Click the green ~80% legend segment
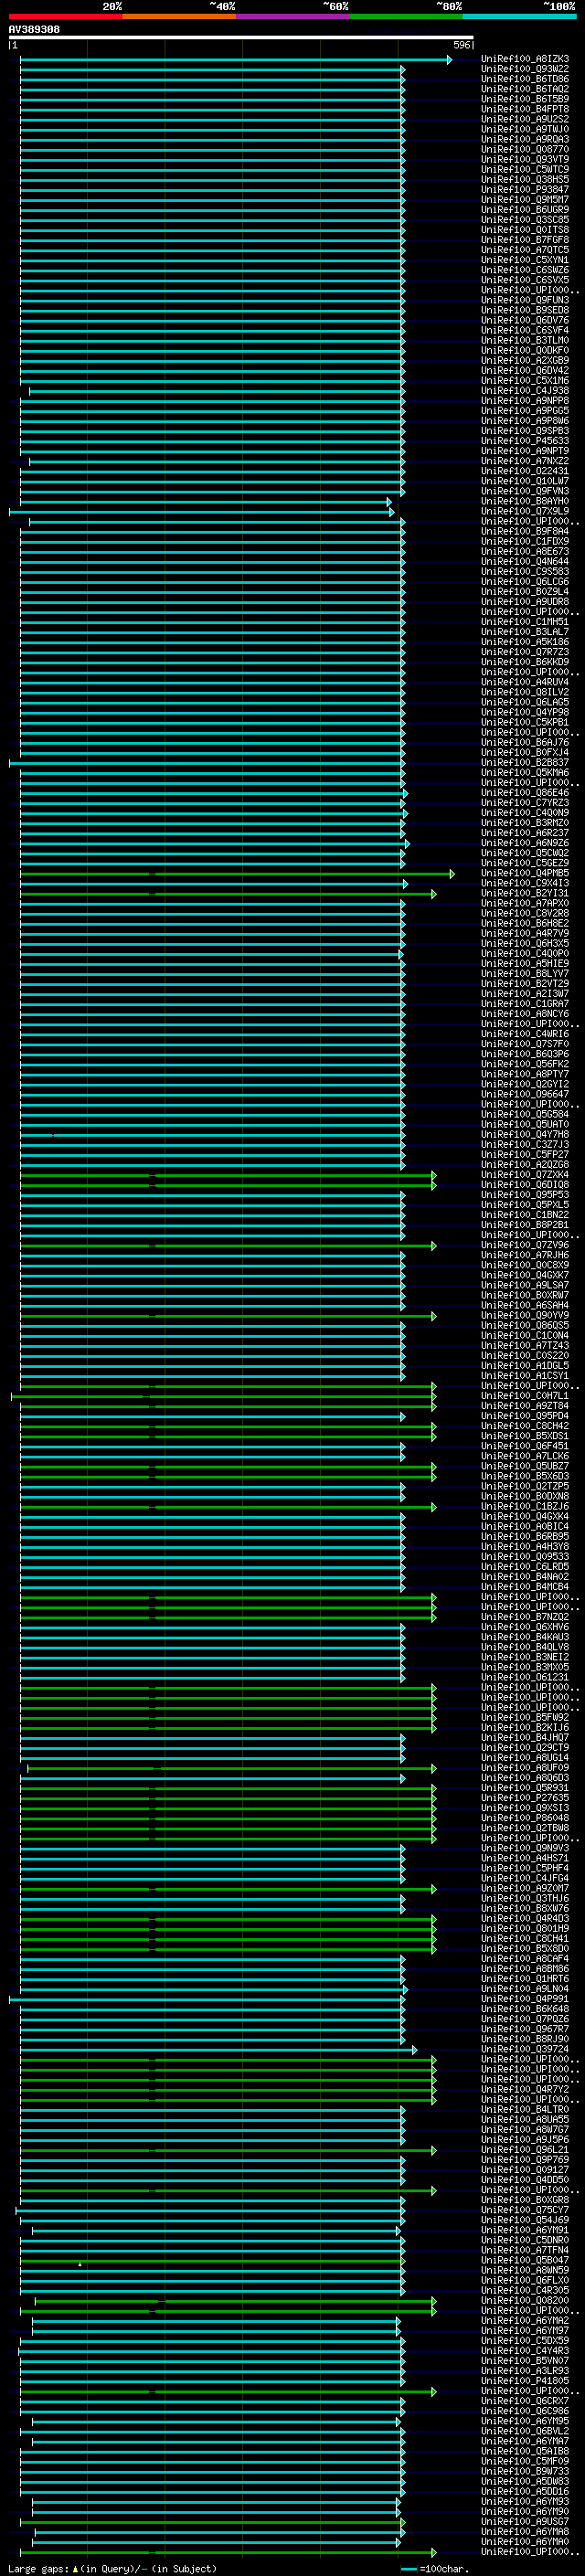 point(405,16)
